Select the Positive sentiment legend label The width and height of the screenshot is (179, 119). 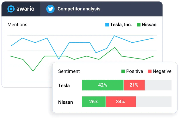(x=134, y=71)
